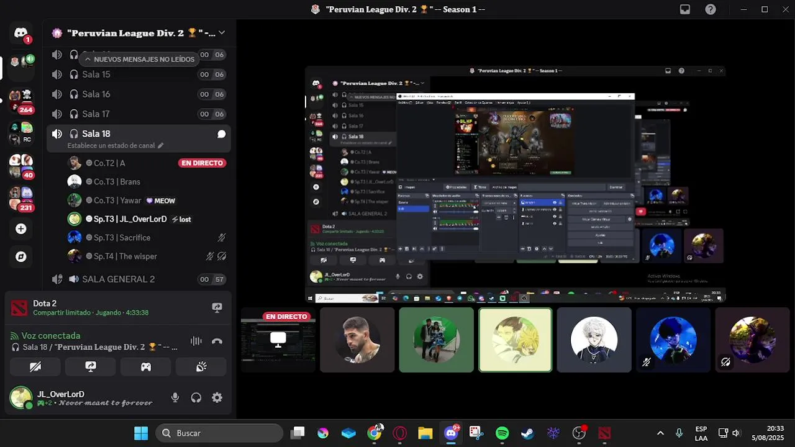Open server folder with 231 badge

click(x=20, y=199)
